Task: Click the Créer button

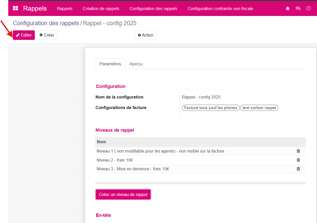Action: point(47,35)
